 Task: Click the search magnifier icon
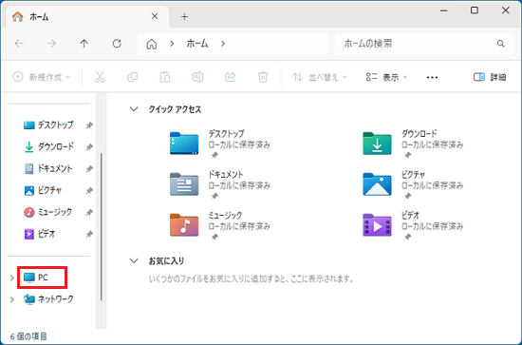501,44
